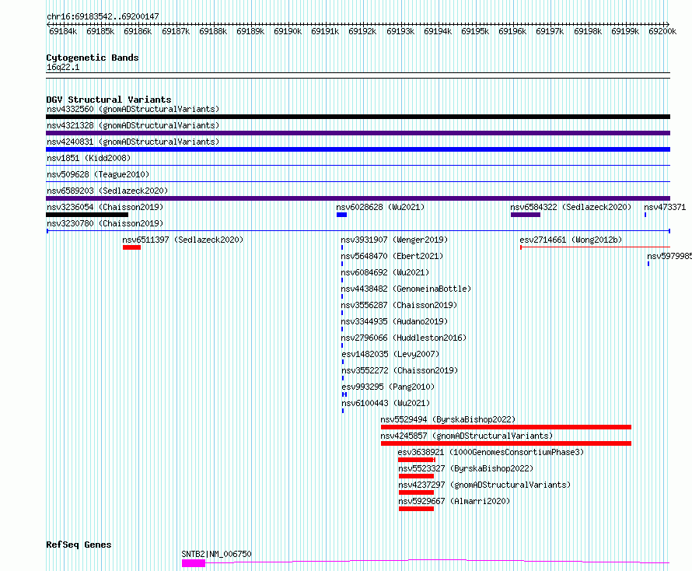Click the red bar of nsv4245857

(x=506, y=443)
